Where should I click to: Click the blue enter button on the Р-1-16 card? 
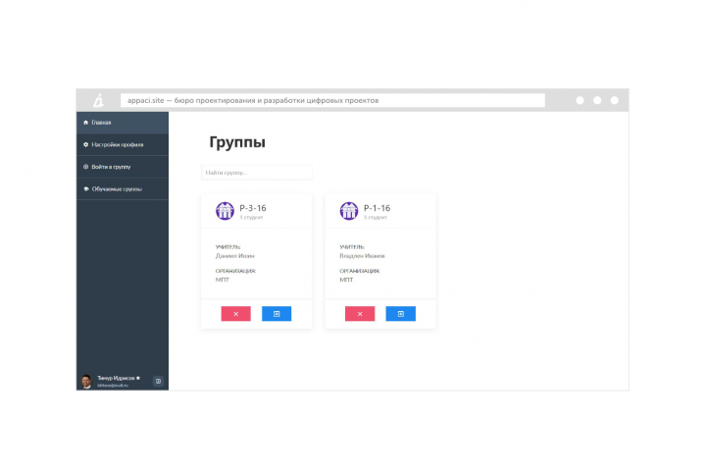point(401,314)
